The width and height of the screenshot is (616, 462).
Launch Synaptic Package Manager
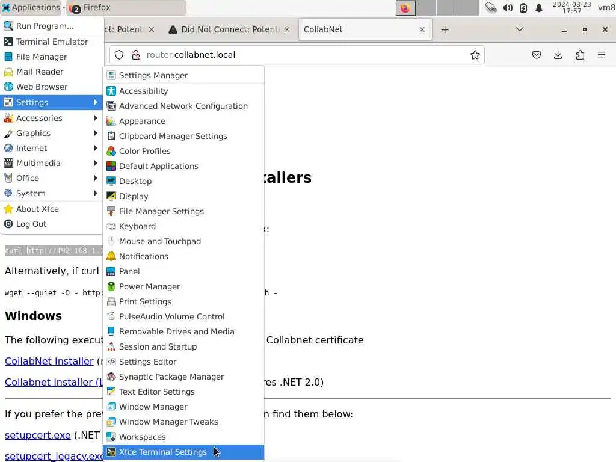point(183,377)
